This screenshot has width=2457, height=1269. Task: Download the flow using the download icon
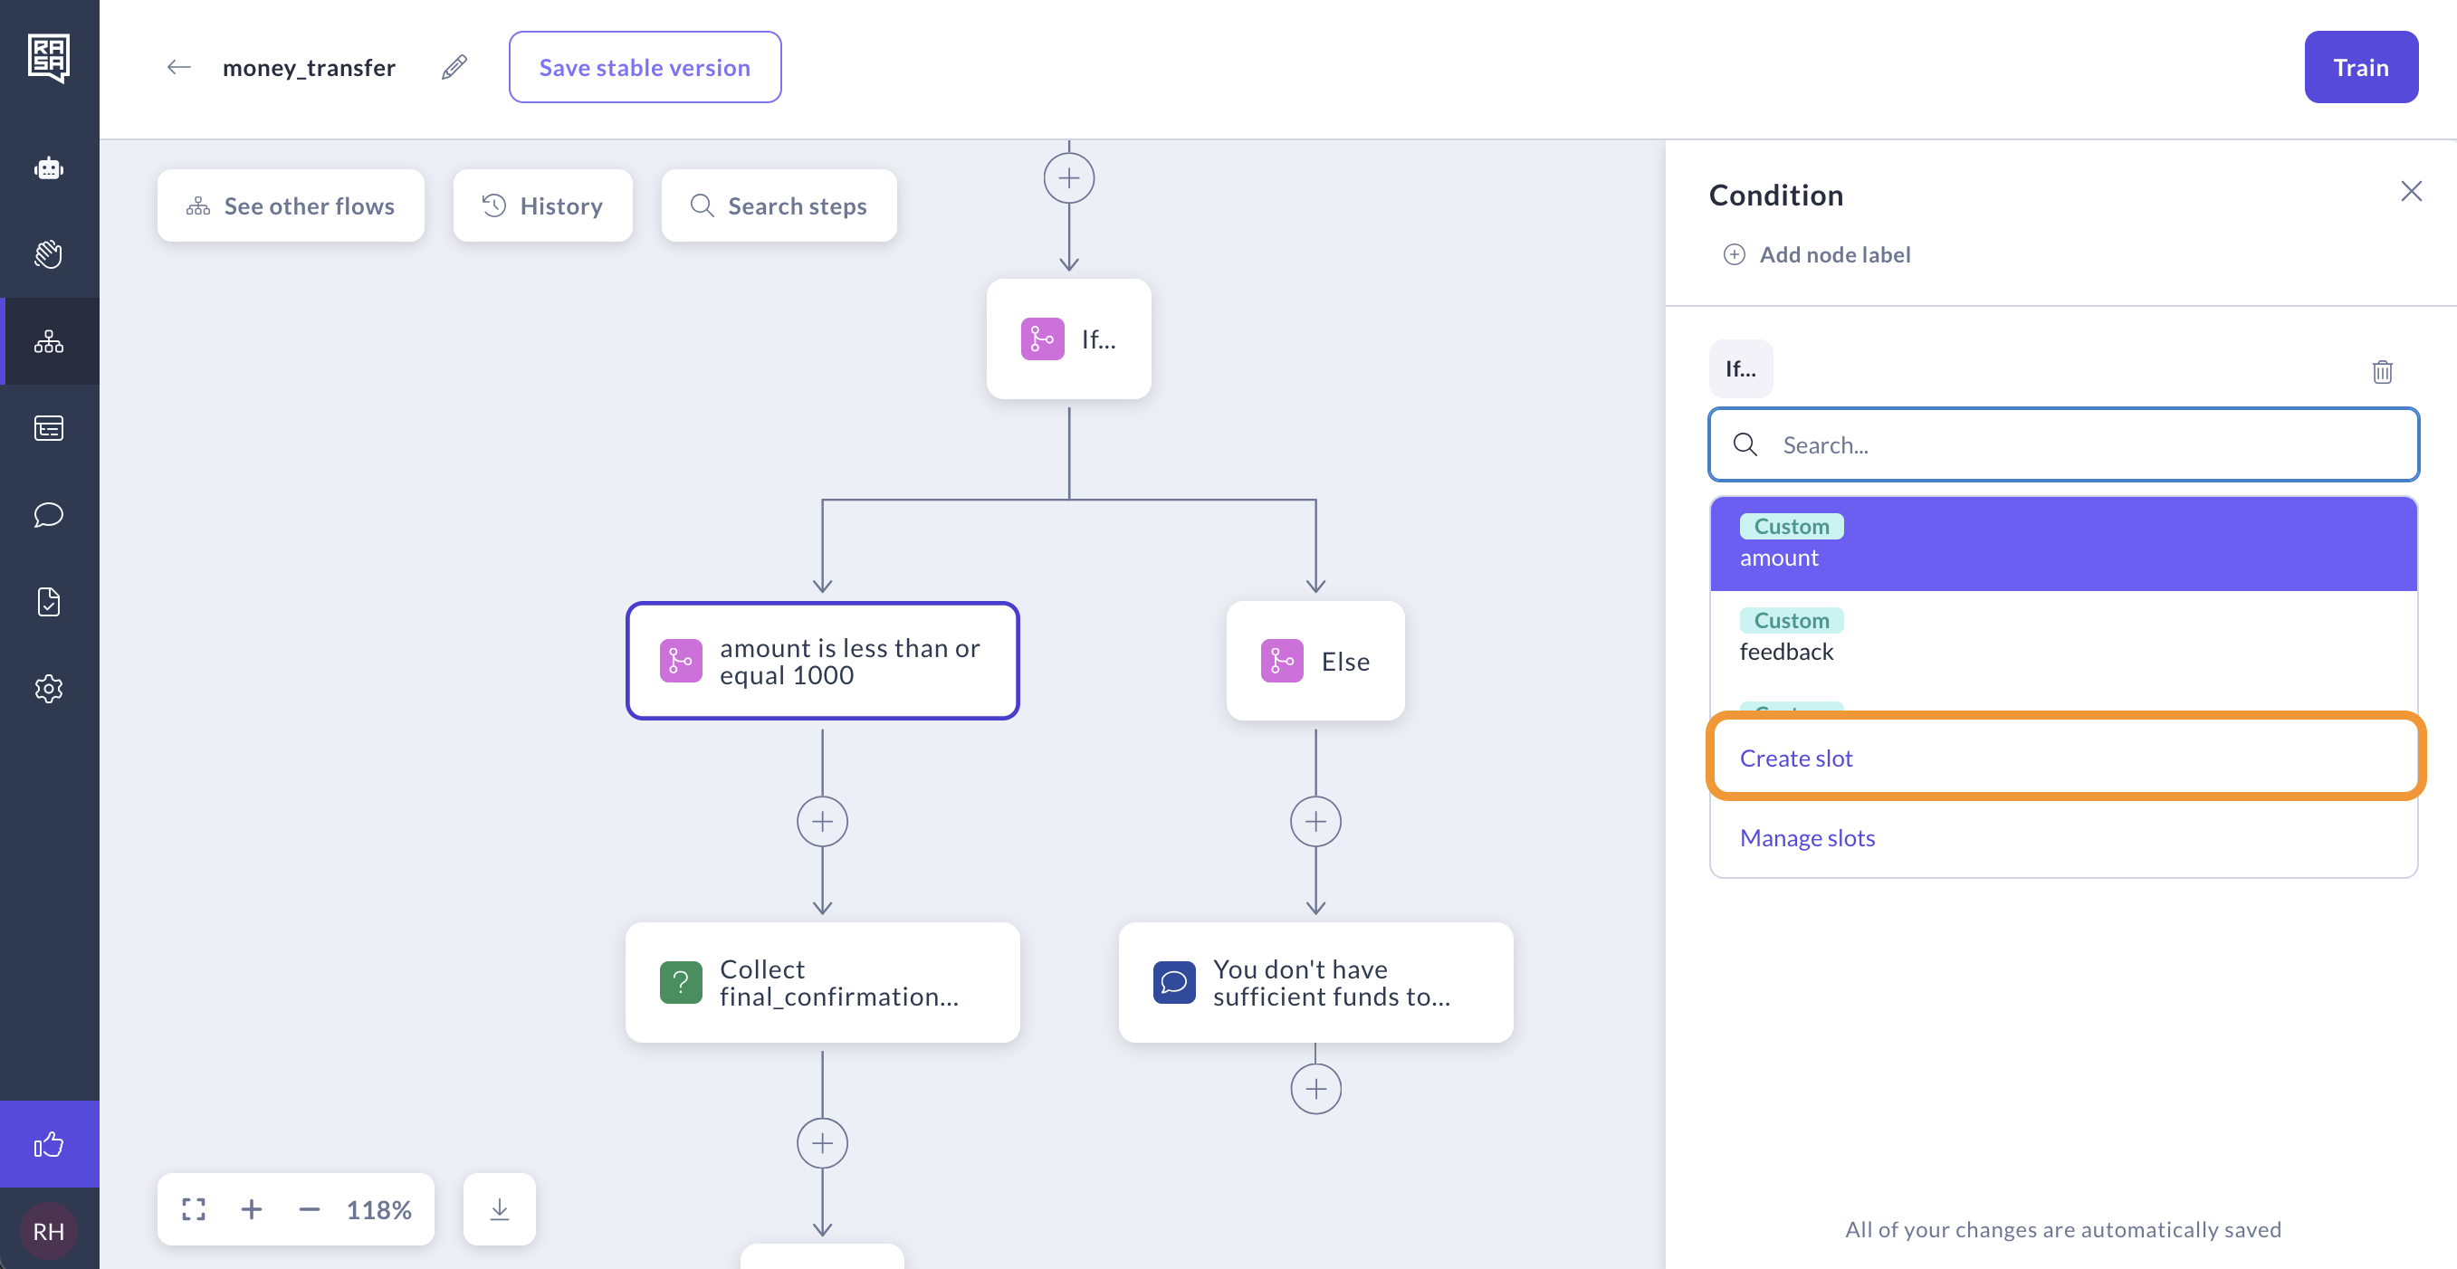point(499,1209)
